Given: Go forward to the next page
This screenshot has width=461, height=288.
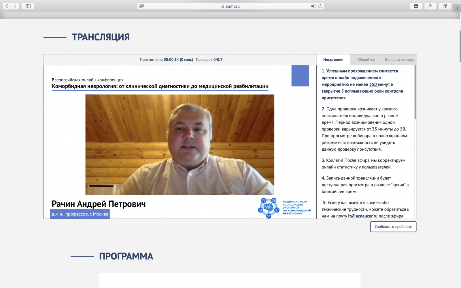Looking at the screenshot, I should pos(15,6).
